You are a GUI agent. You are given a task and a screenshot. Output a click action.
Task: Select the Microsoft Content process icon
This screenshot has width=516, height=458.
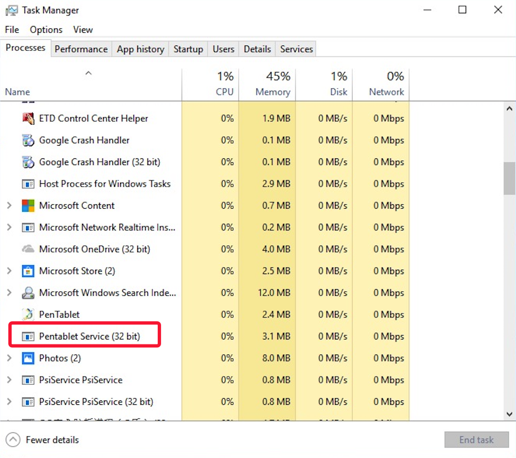coord(28,206)
